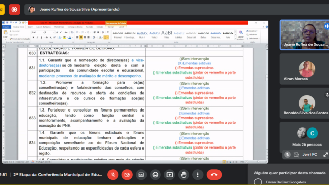Raise hand in the meeting
This screenshot has width=329, height=185.
point(184,175)
